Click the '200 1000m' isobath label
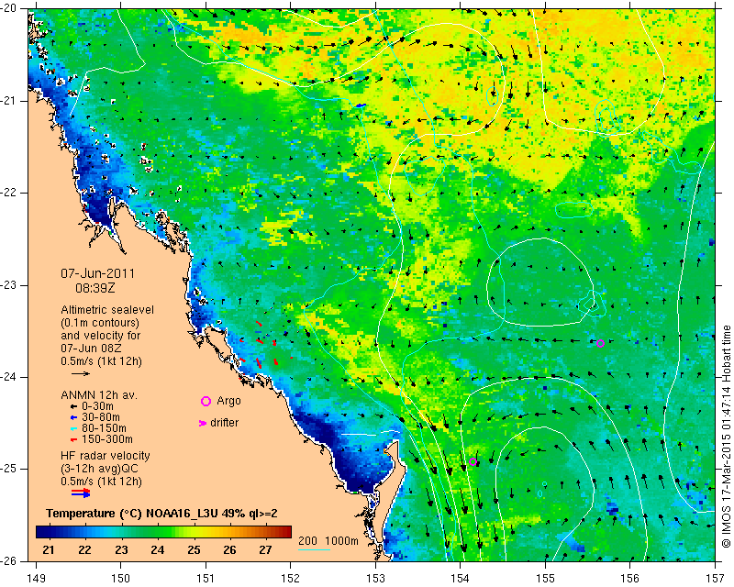This screenshot has width=734, height=587. point(328,541)
